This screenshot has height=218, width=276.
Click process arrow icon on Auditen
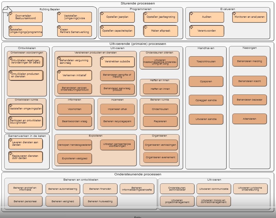[x=191, y=13]
